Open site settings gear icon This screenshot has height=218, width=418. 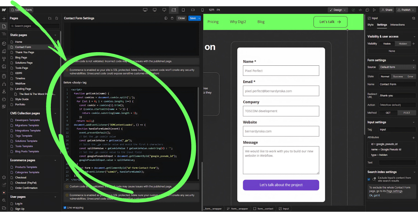point(4,177)
